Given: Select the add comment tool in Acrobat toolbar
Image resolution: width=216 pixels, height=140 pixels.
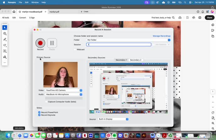Looking at the screenshot, I should coord(5,34).
